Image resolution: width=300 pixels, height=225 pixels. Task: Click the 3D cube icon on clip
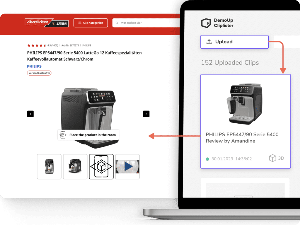tap(272, 158)
